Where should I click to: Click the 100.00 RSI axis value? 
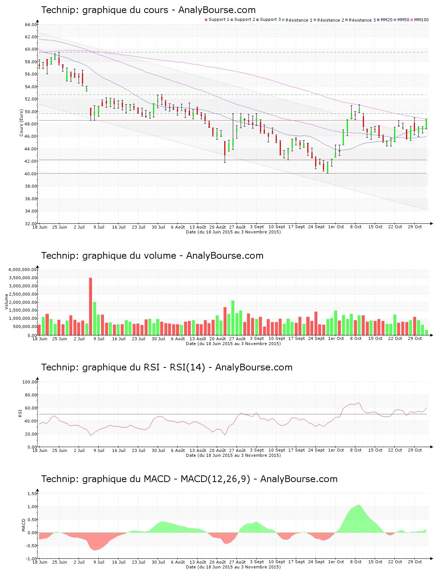point(29,382)
